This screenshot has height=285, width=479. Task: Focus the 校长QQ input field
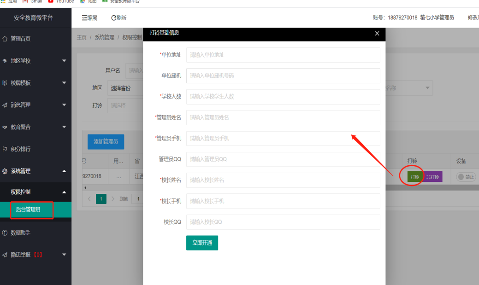[283, 222]
